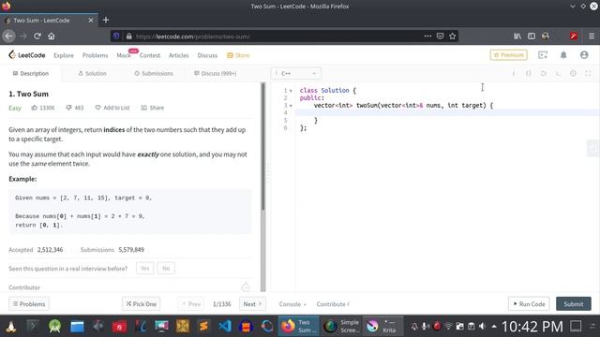Open network Wi-Fi tray icon

448,326
